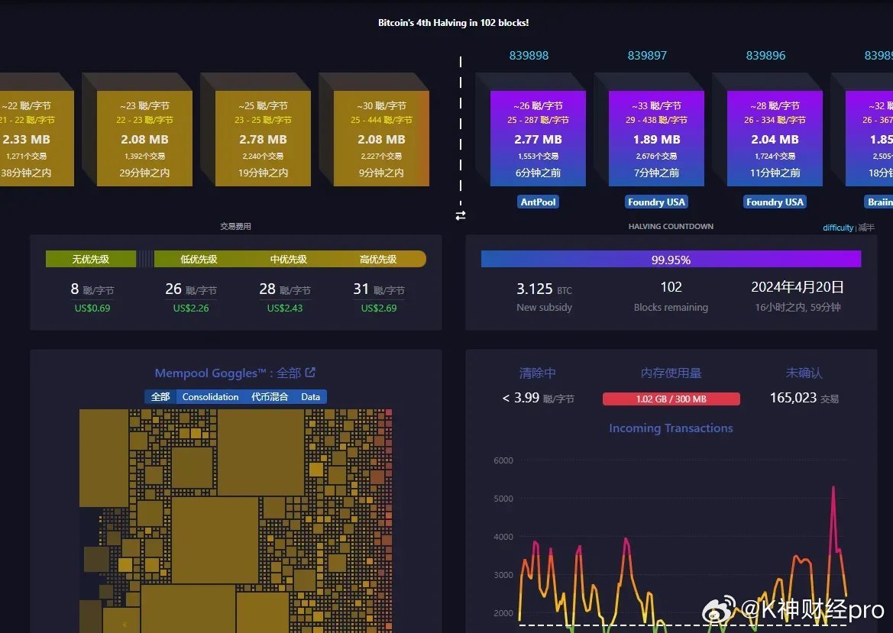Click the 内存使用量 label
Viewport: 893px width, 633px height.
pos(671,373)
